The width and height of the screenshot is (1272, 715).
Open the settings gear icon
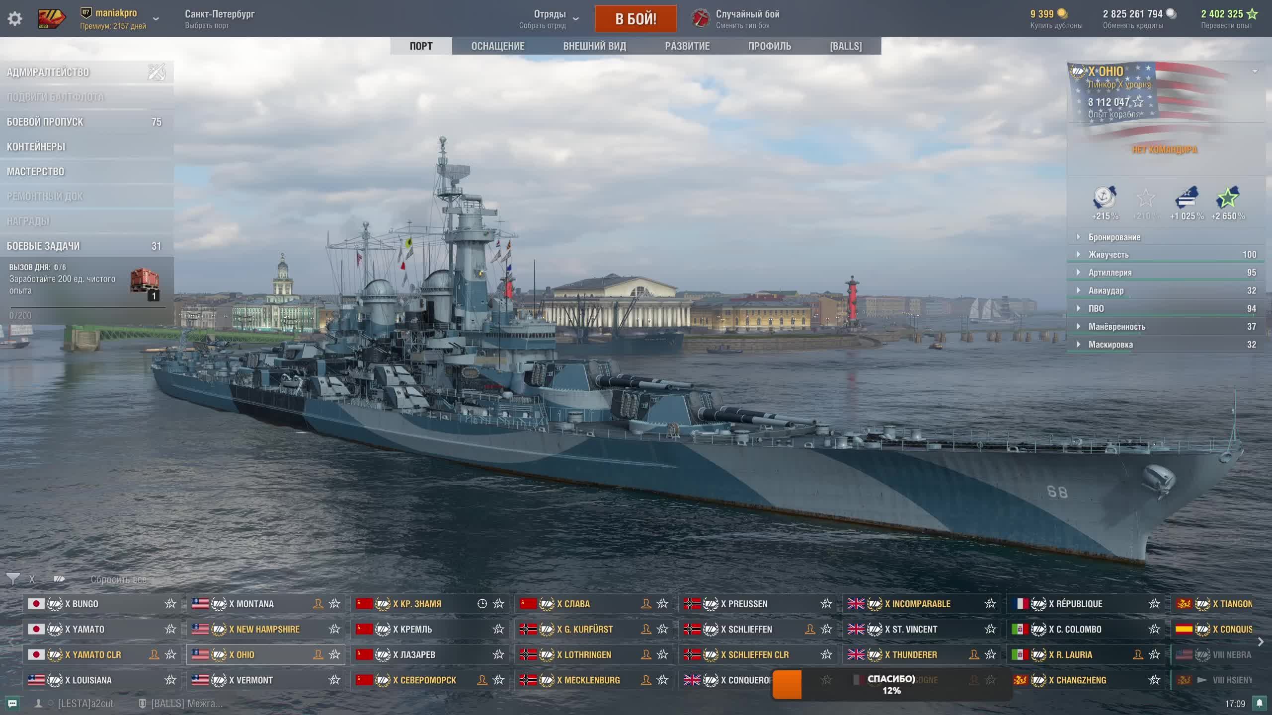click(x=15, y=19)
